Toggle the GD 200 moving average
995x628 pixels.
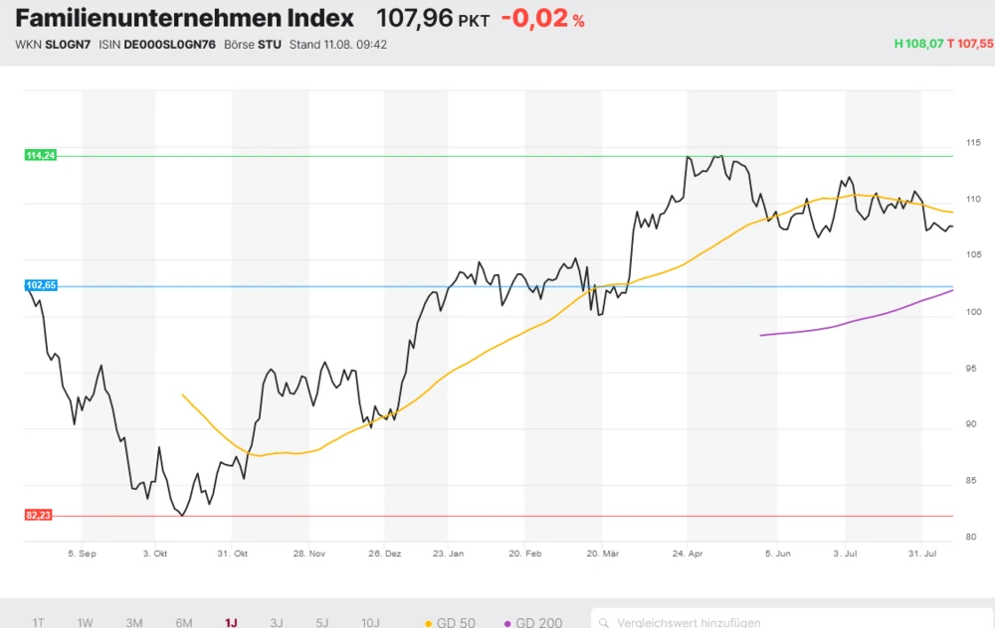pyautogui.click(x=533, y=622)
